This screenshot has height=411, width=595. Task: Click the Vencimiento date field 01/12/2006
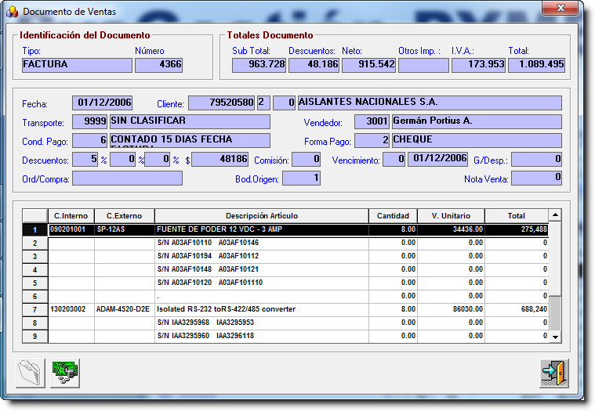[438, 160]
